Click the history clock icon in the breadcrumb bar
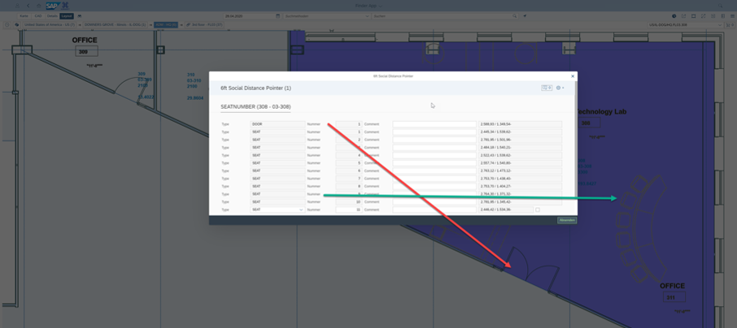This screenshot has width=737, height=328. (7, 24)
